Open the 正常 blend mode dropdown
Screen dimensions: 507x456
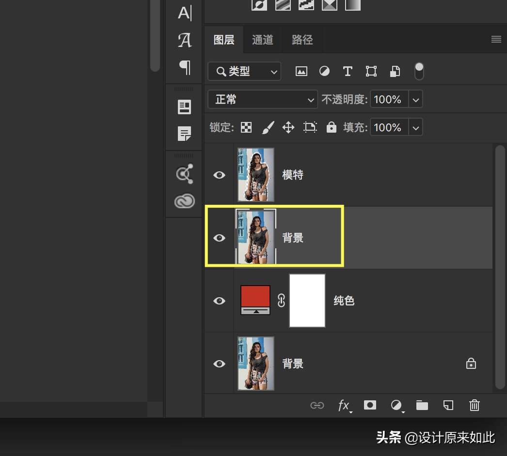coord(263,99)
